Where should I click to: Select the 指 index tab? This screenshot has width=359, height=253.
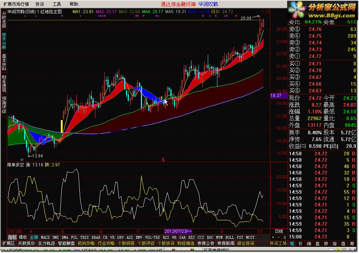334,244
